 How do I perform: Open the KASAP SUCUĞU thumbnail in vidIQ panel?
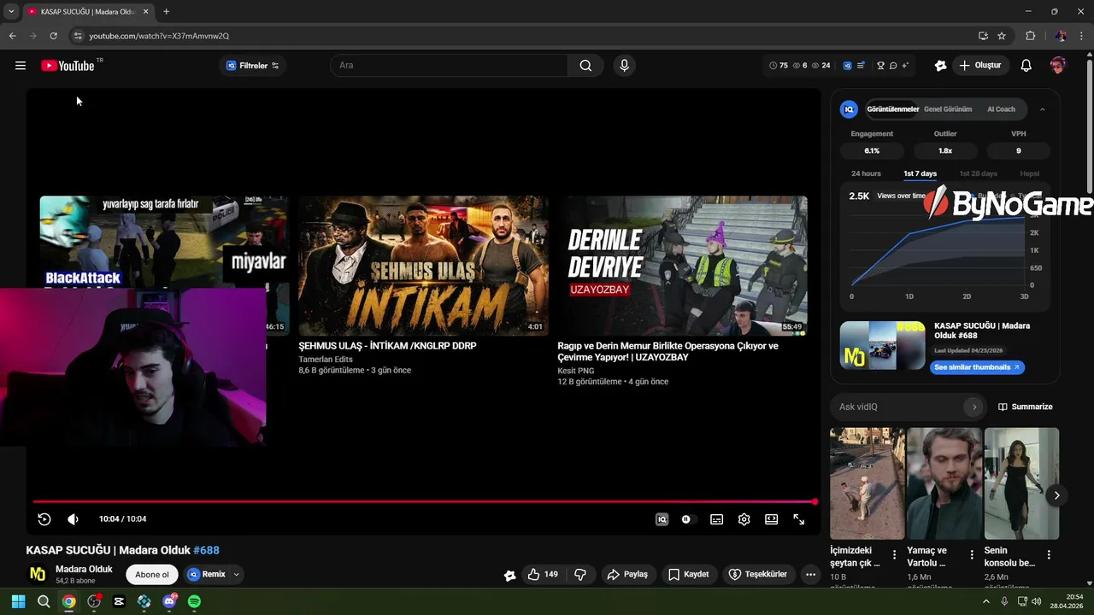tap(882, 345)
